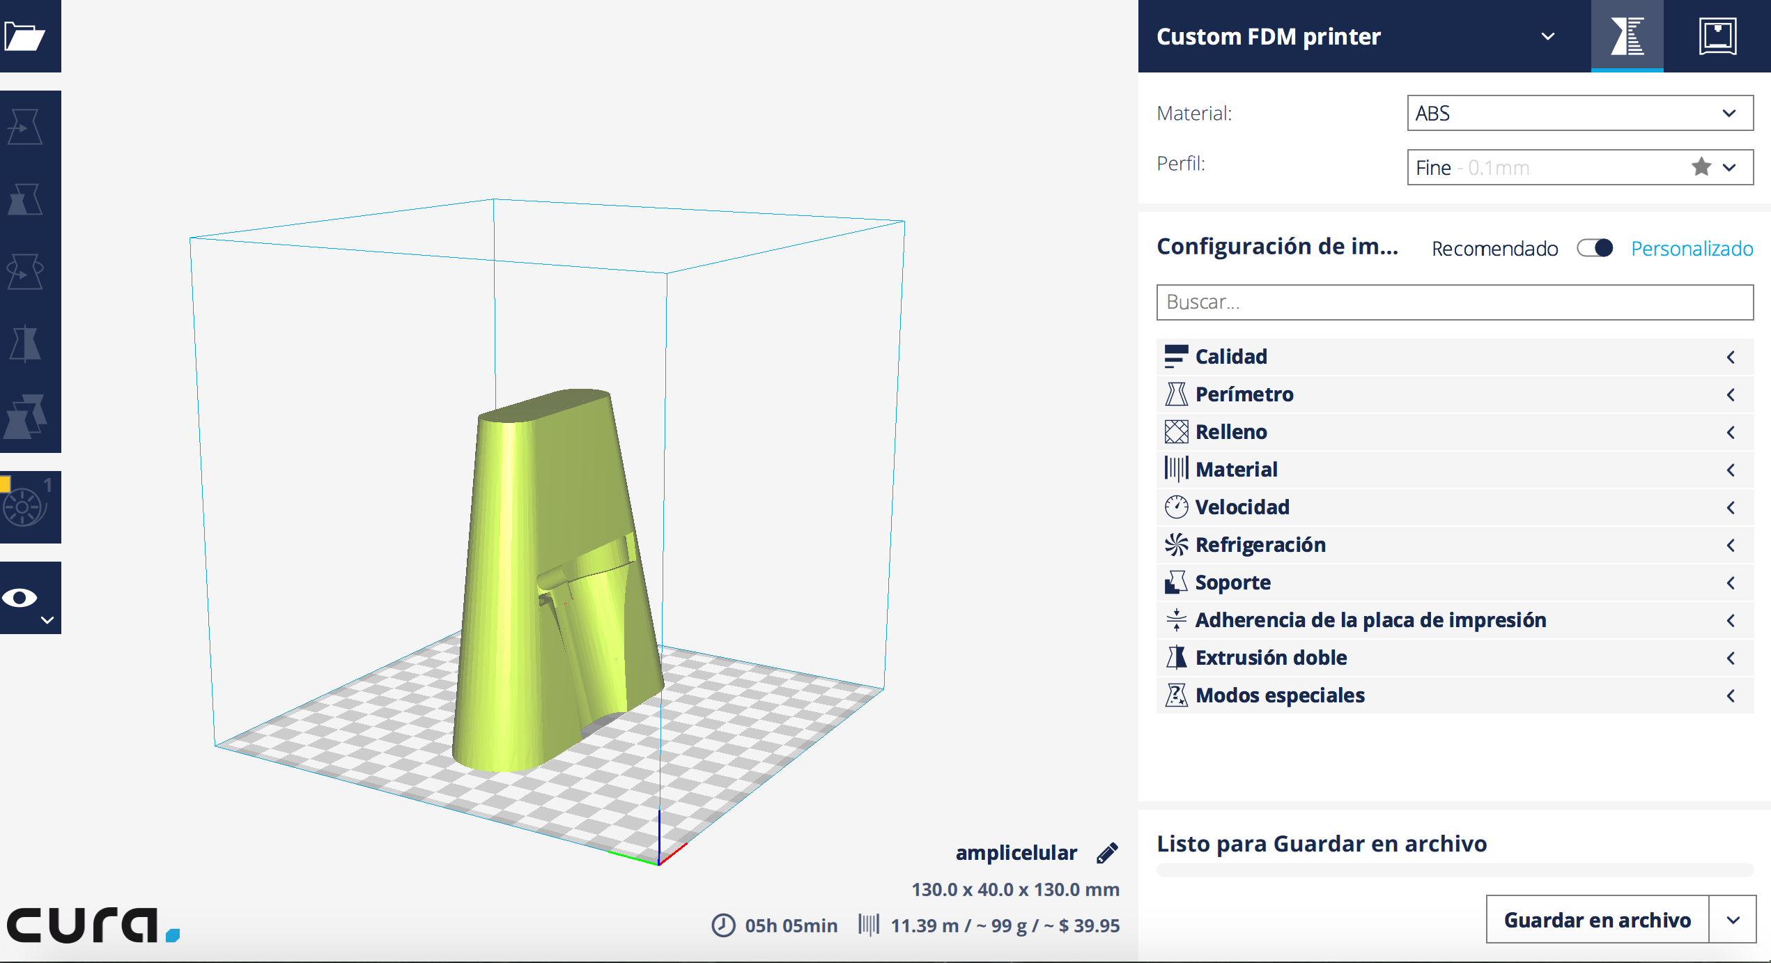1771x963 pixels.
Task: Click the Modos especiales icon
Action: point(1176,695)
